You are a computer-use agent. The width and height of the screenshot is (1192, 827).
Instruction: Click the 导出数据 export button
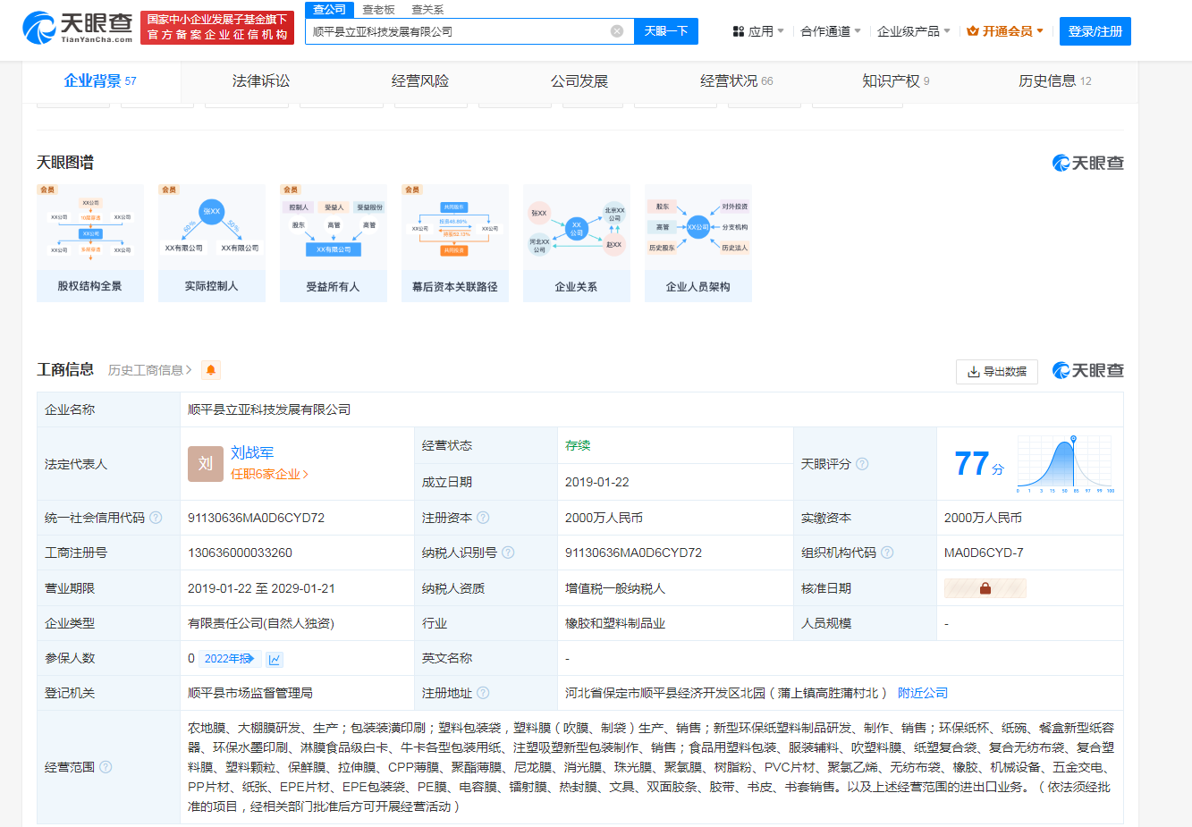pos(997,372)
